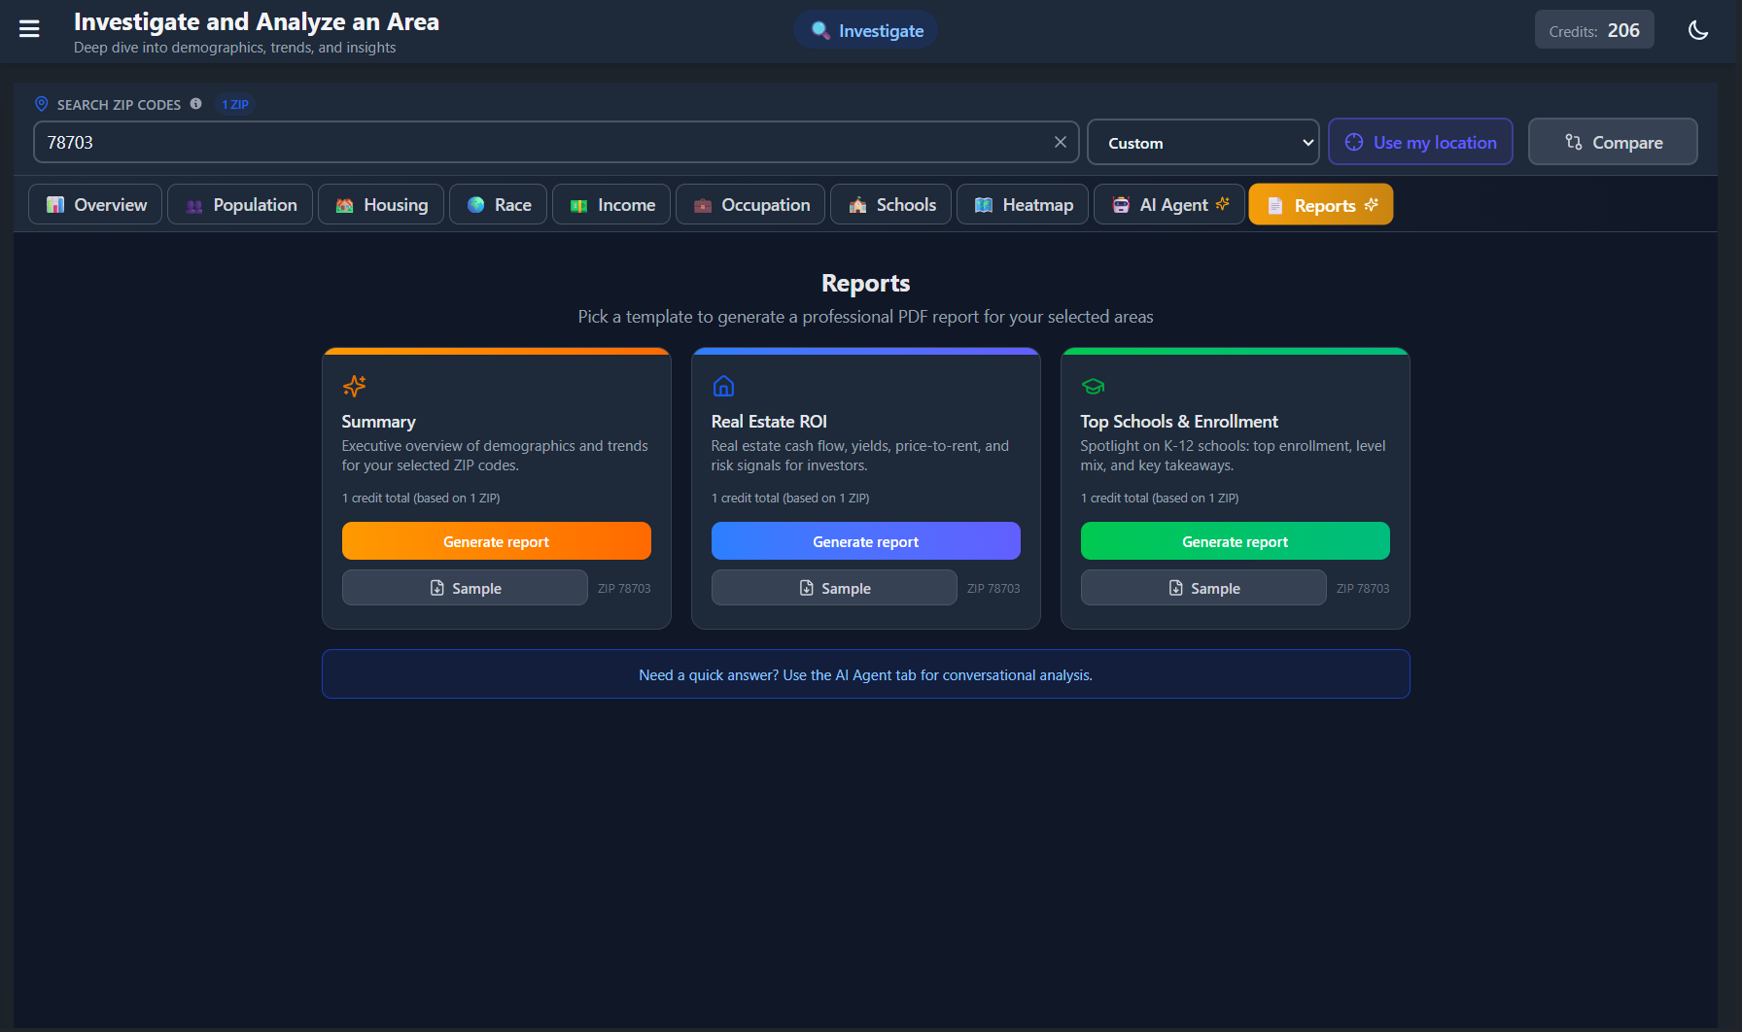Select the Housing tab
Viewport: 1742px width, 1032px height.
click(x=381, y=205)
